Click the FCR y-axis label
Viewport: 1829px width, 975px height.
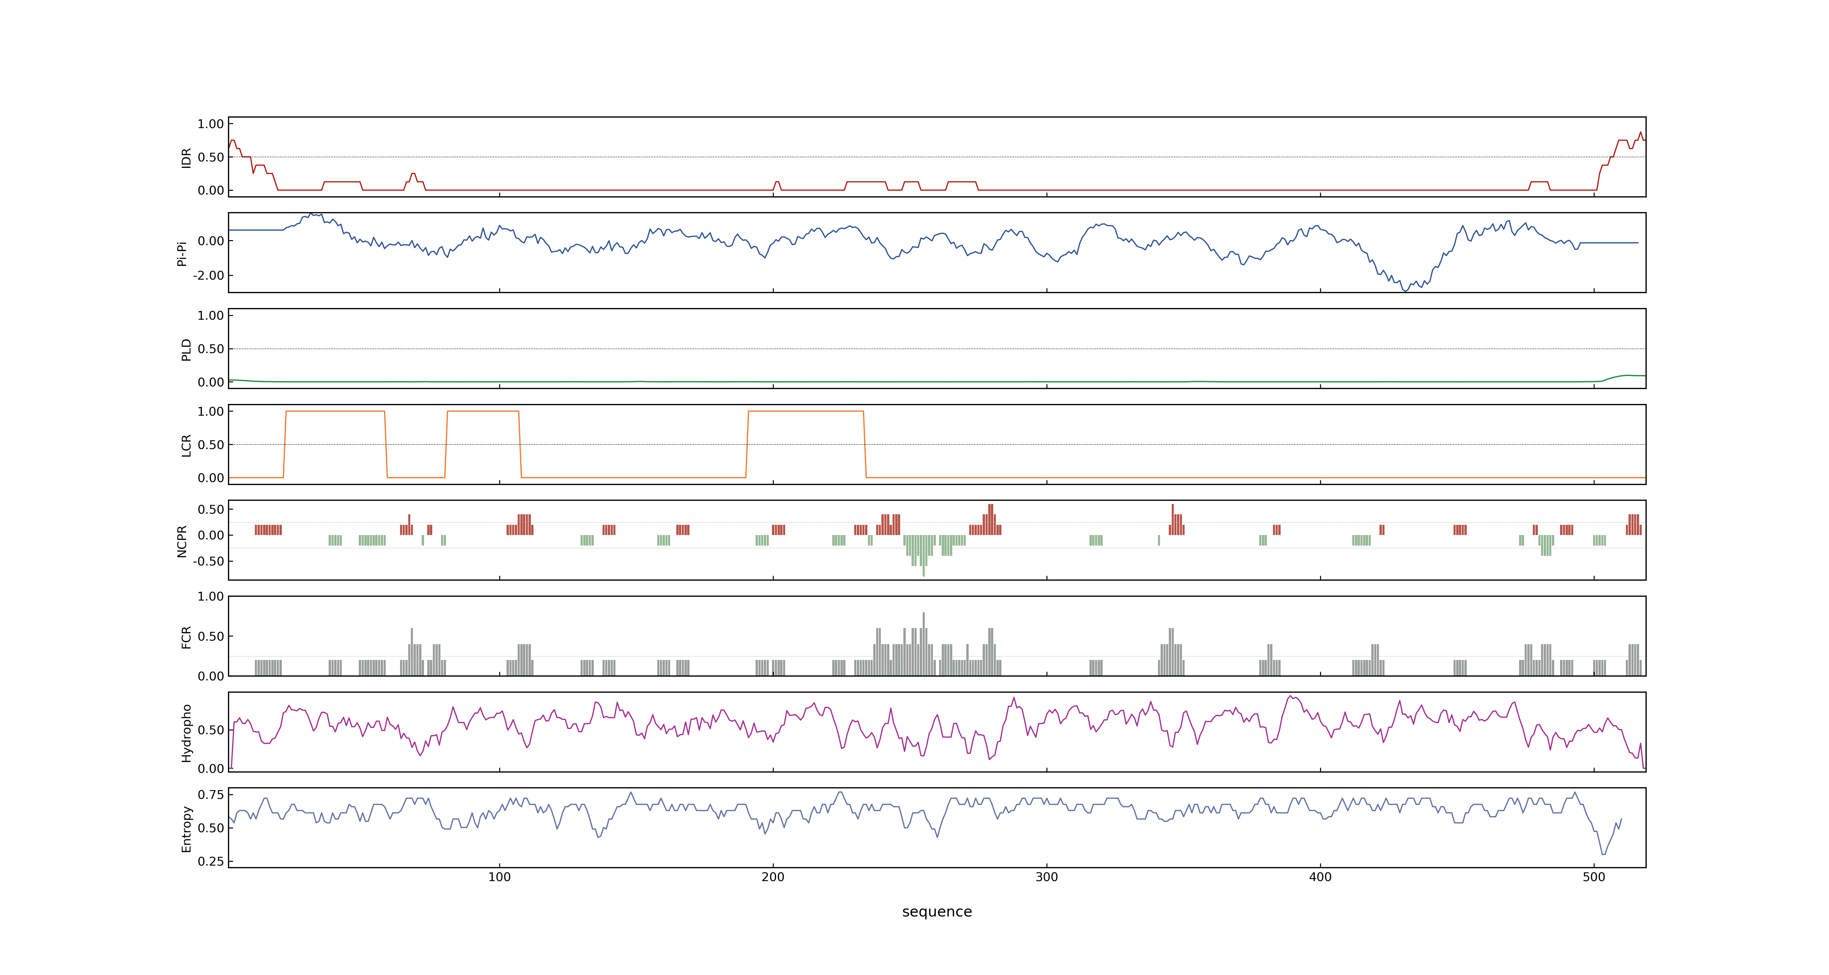point(186,637)
